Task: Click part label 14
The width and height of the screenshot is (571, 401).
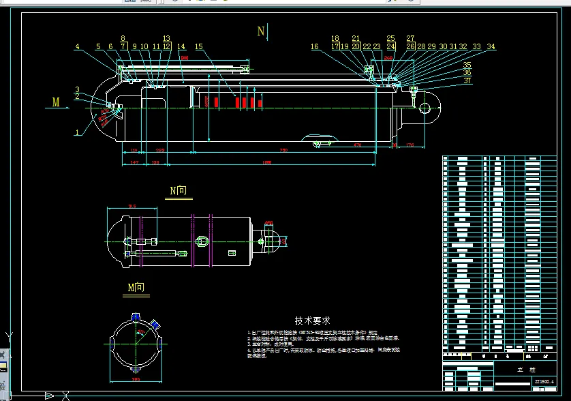Action: (x=181, y=46)
